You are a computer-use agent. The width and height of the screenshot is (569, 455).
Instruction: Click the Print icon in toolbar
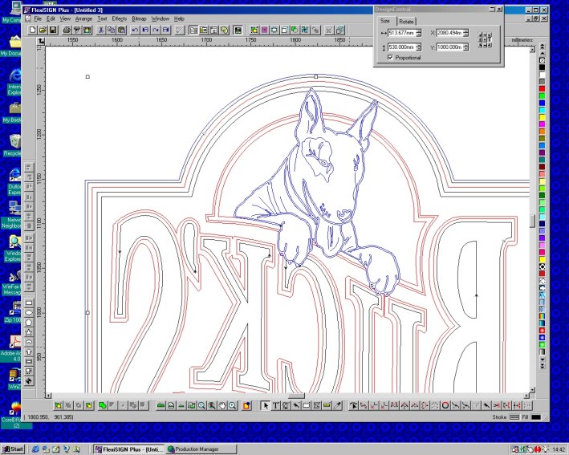(65, 30)
